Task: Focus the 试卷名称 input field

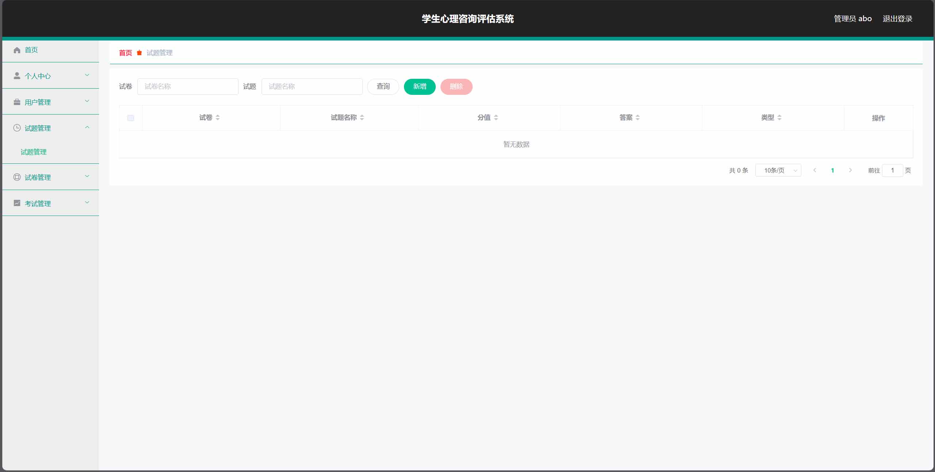Action: [x=188, y=86]
